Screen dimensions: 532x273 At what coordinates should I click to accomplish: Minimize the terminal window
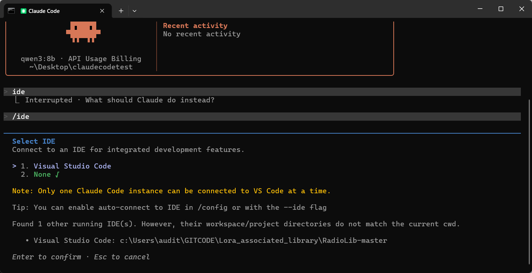pyautogui.click(x=480, y=9)
